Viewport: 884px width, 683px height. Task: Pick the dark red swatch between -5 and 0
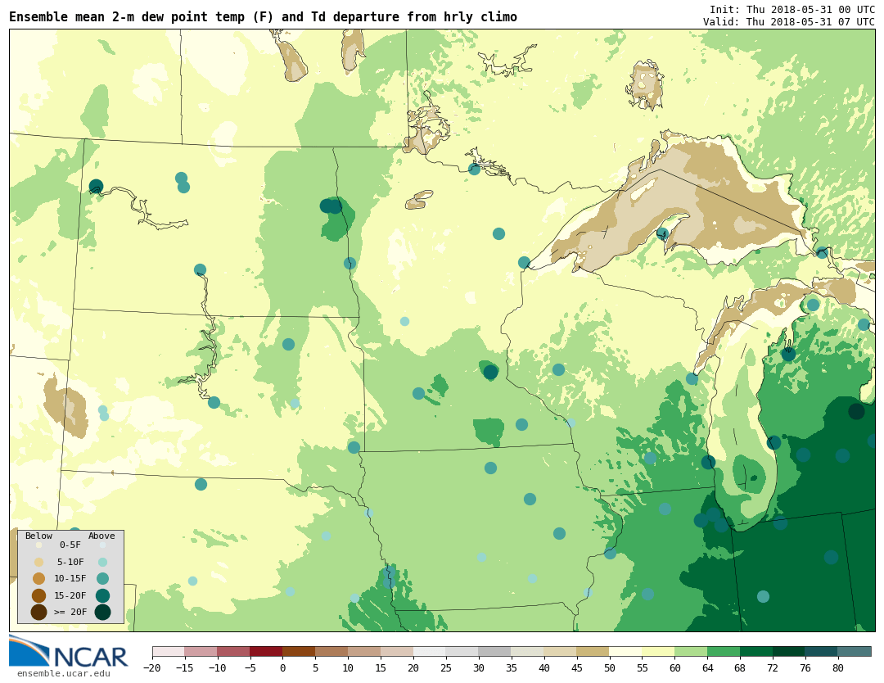click(267, 651)
